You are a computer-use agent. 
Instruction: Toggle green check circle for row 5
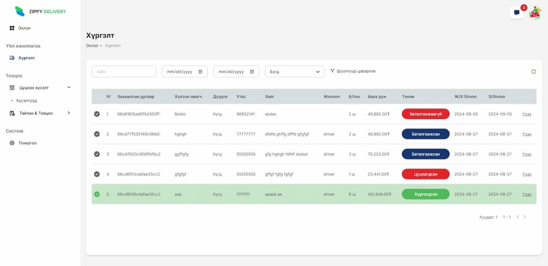(x=97, y=194)
